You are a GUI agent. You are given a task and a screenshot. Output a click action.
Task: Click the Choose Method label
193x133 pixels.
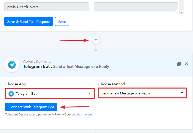click(112, 84)
